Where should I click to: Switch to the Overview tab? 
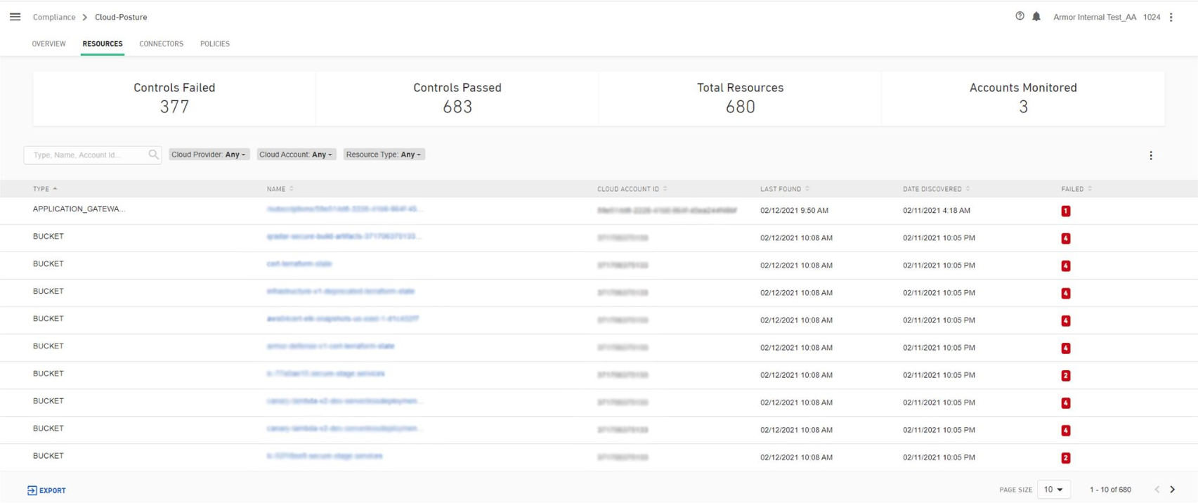49,44
